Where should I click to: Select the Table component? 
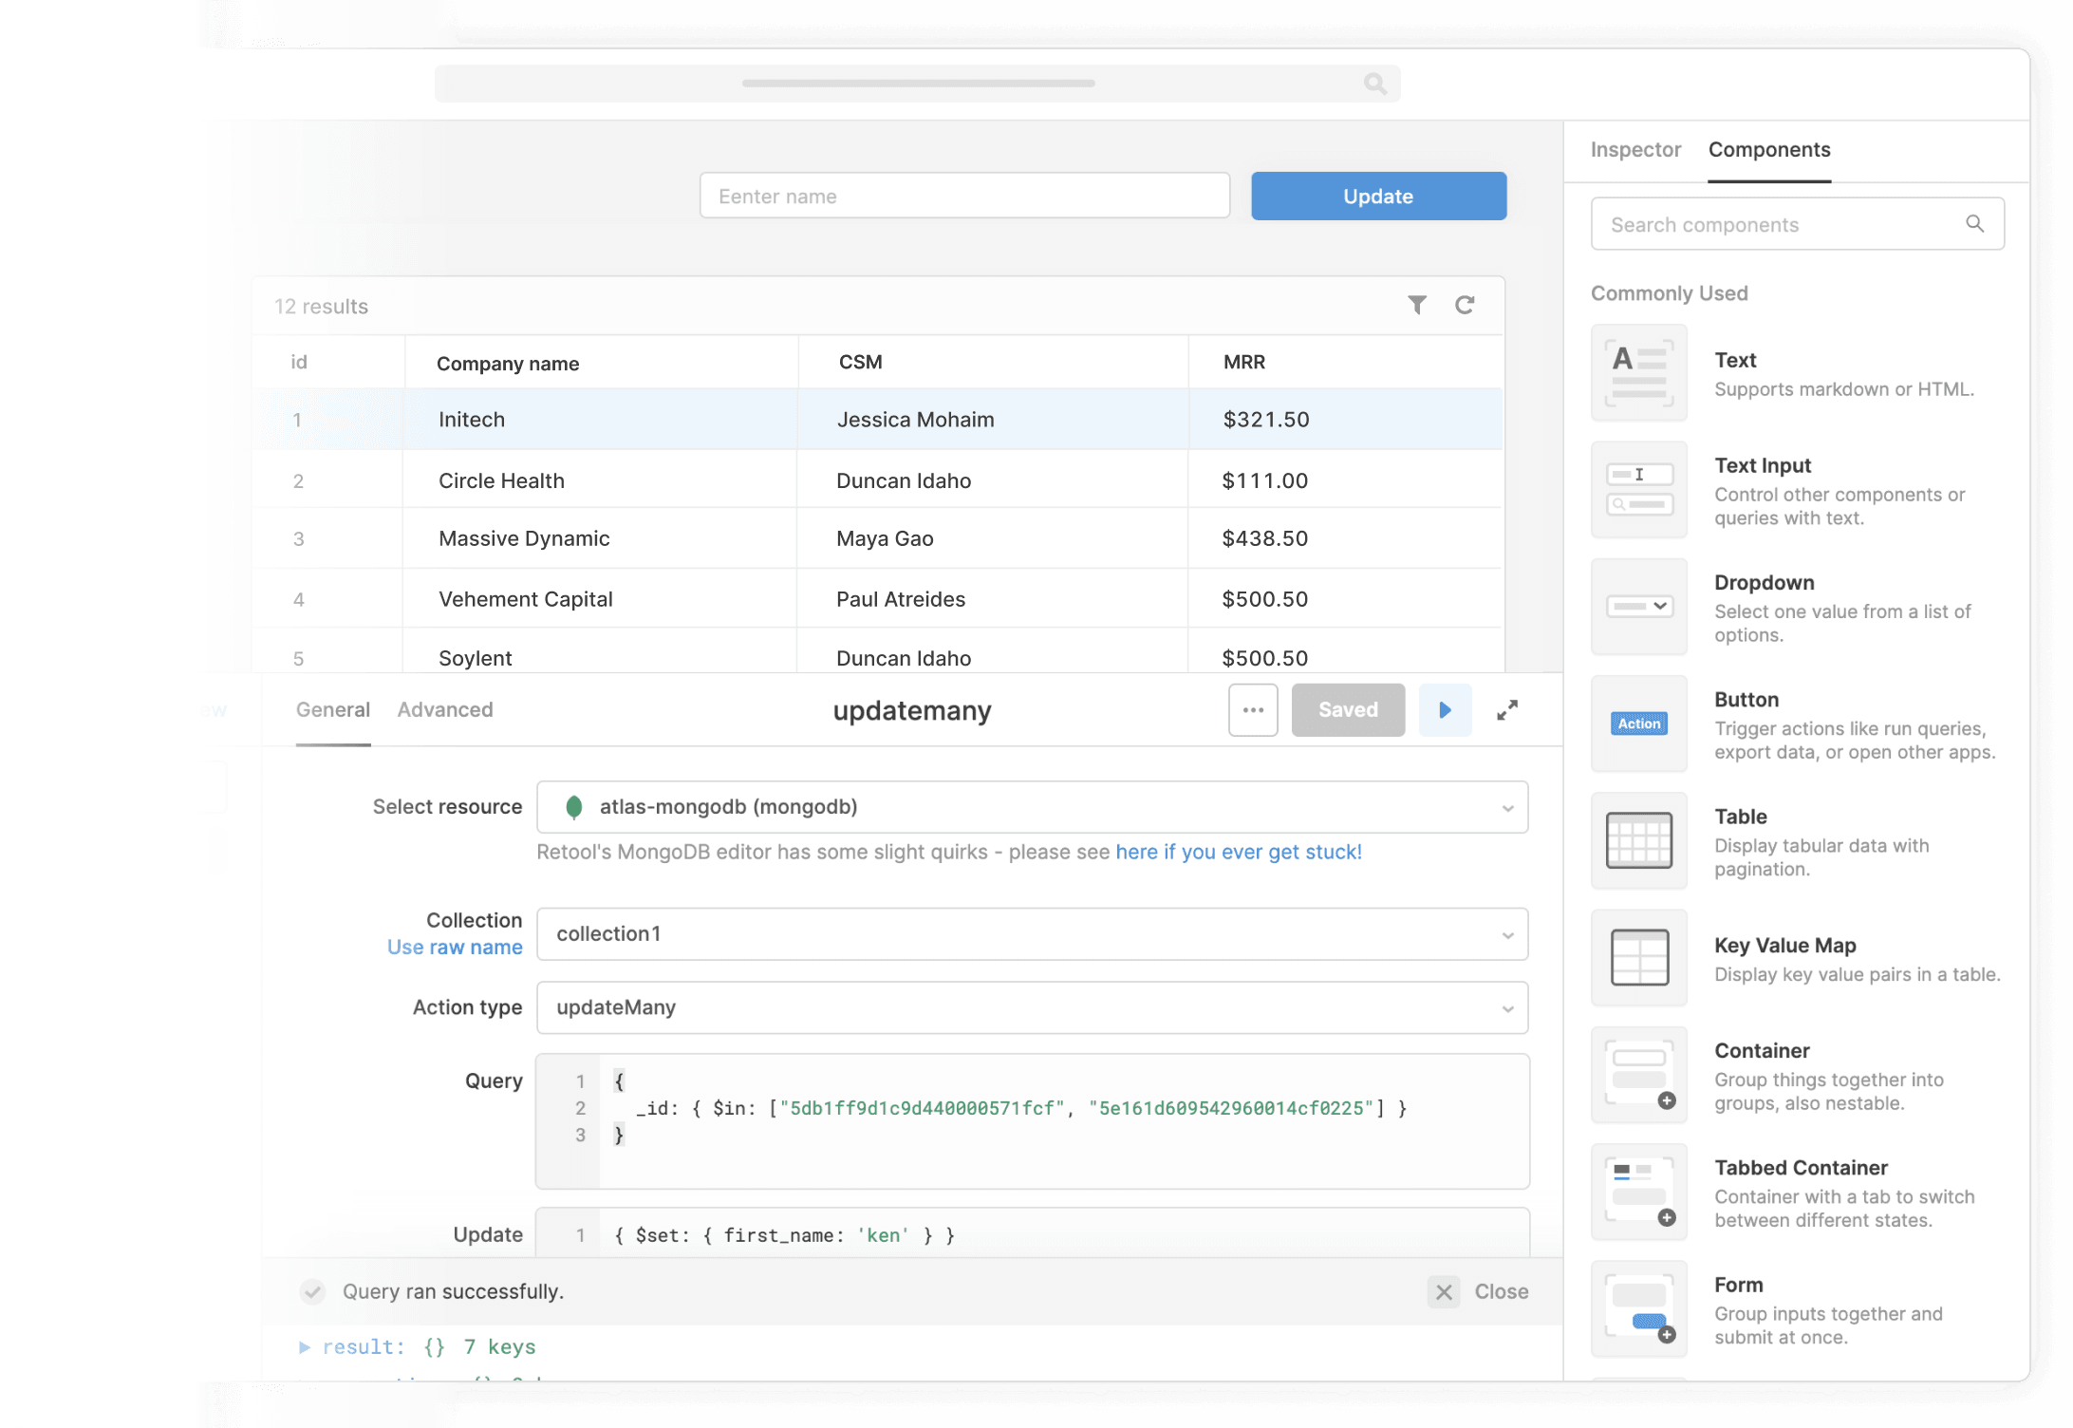[x=1639, y=840]
